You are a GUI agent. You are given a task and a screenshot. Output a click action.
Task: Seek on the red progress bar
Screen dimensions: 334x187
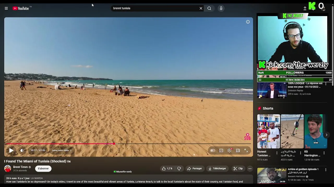pos(128,144)
